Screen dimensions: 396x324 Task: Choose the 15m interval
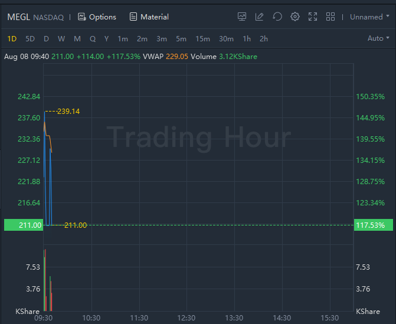(x=203, y=38)
